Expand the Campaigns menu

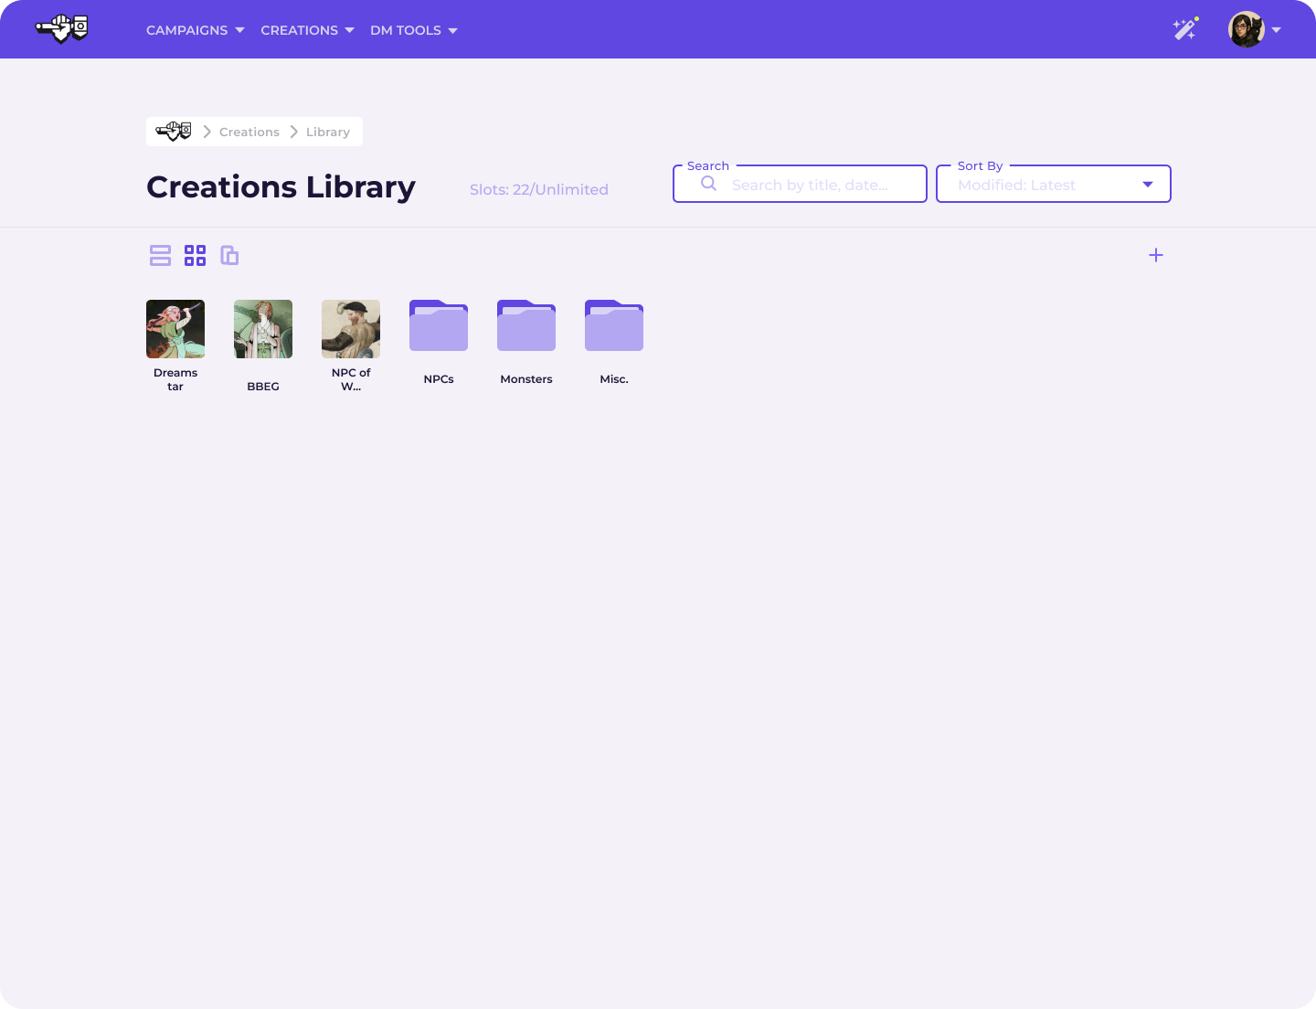coord(195,30)
